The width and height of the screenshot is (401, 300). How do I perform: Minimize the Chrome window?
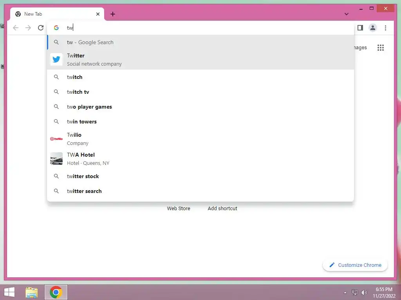point(361,9)
